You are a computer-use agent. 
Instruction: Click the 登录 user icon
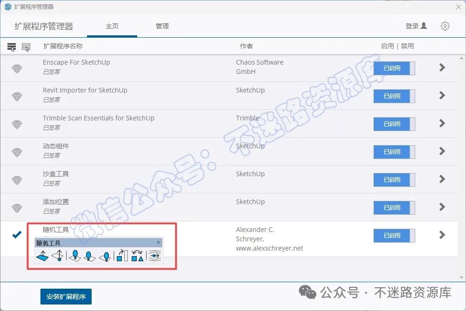click(424, 26)
